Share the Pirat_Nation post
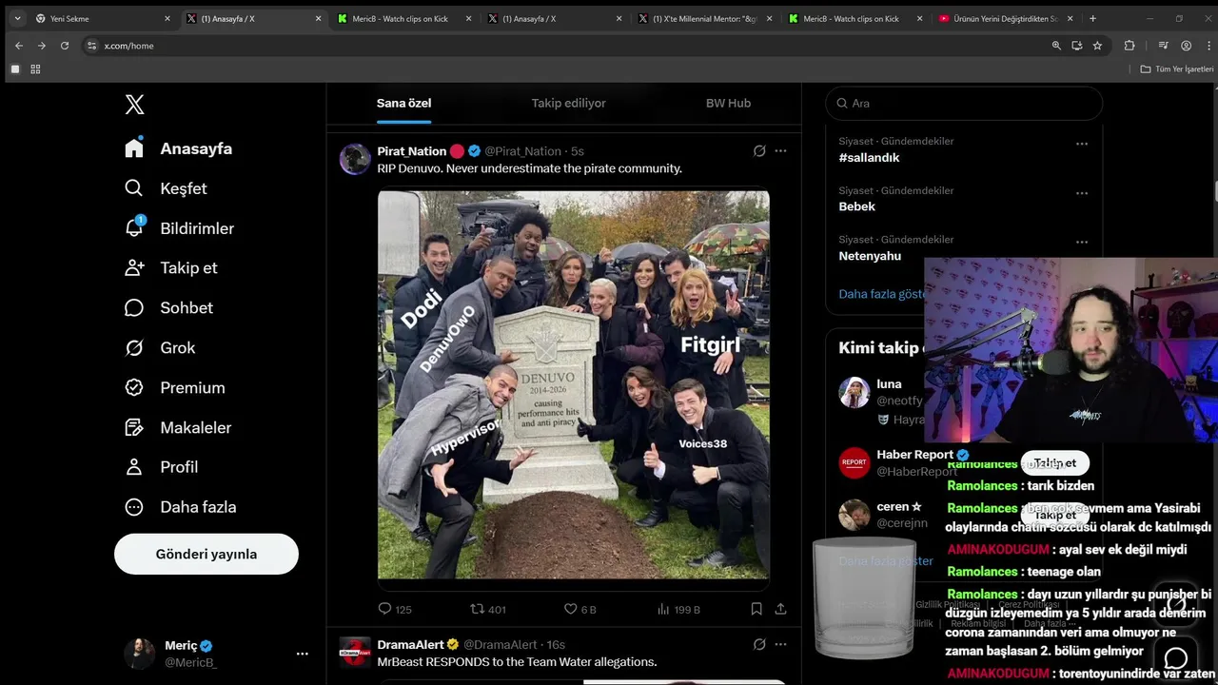The image size is (1218, 685). 780,609
